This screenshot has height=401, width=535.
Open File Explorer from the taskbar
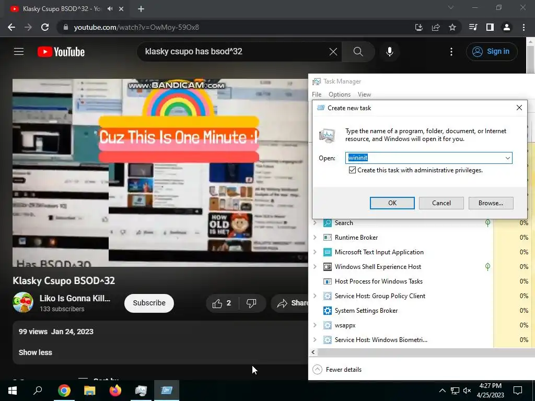coord(90,391)
